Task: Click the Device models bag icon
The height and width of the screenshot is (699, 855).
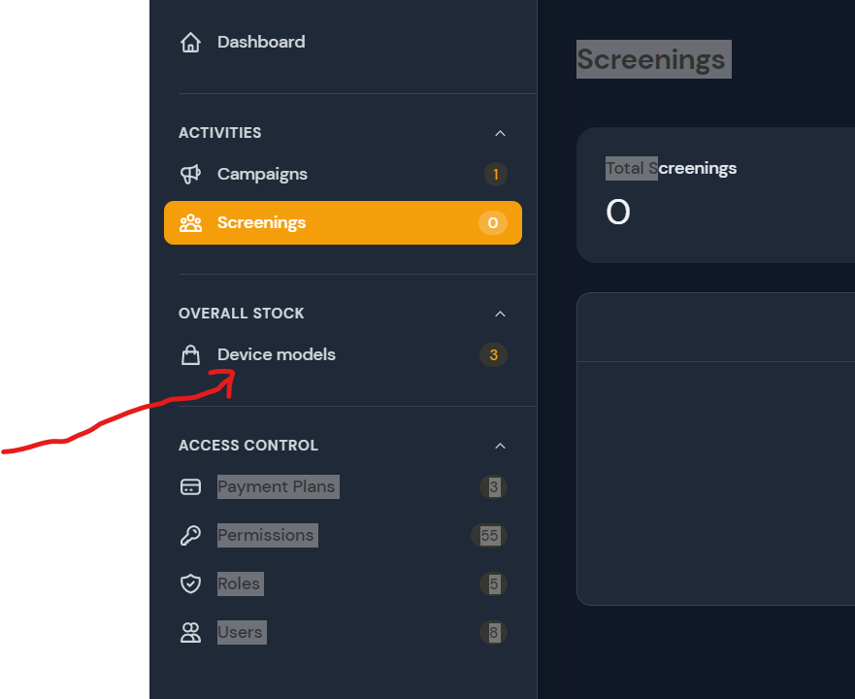Action: point(190,355)
